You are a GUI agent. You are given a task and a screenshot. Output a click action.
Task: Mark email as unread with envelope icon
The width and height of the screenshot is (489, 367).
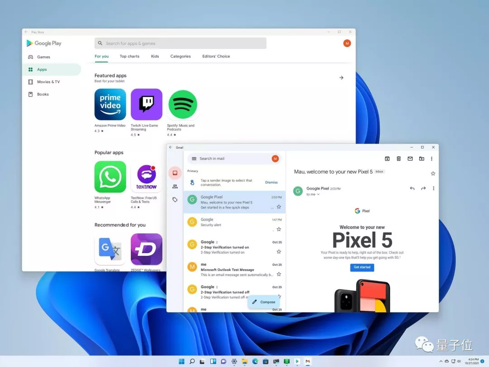[x=410, y=159]
